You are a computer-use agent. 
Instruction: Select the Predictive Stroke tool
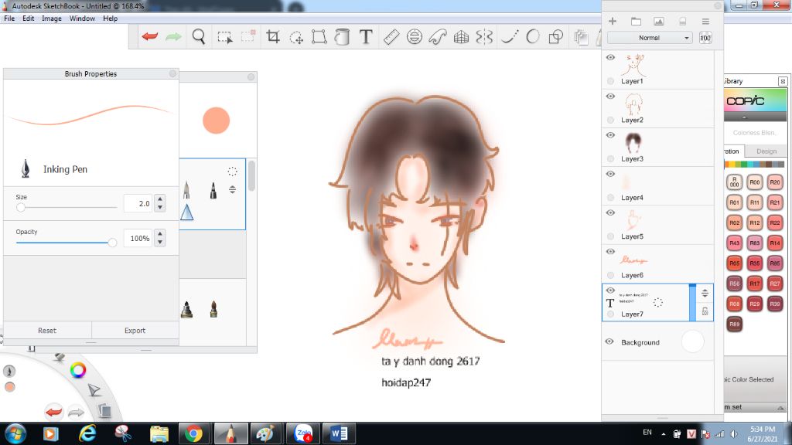coord(532,36)
